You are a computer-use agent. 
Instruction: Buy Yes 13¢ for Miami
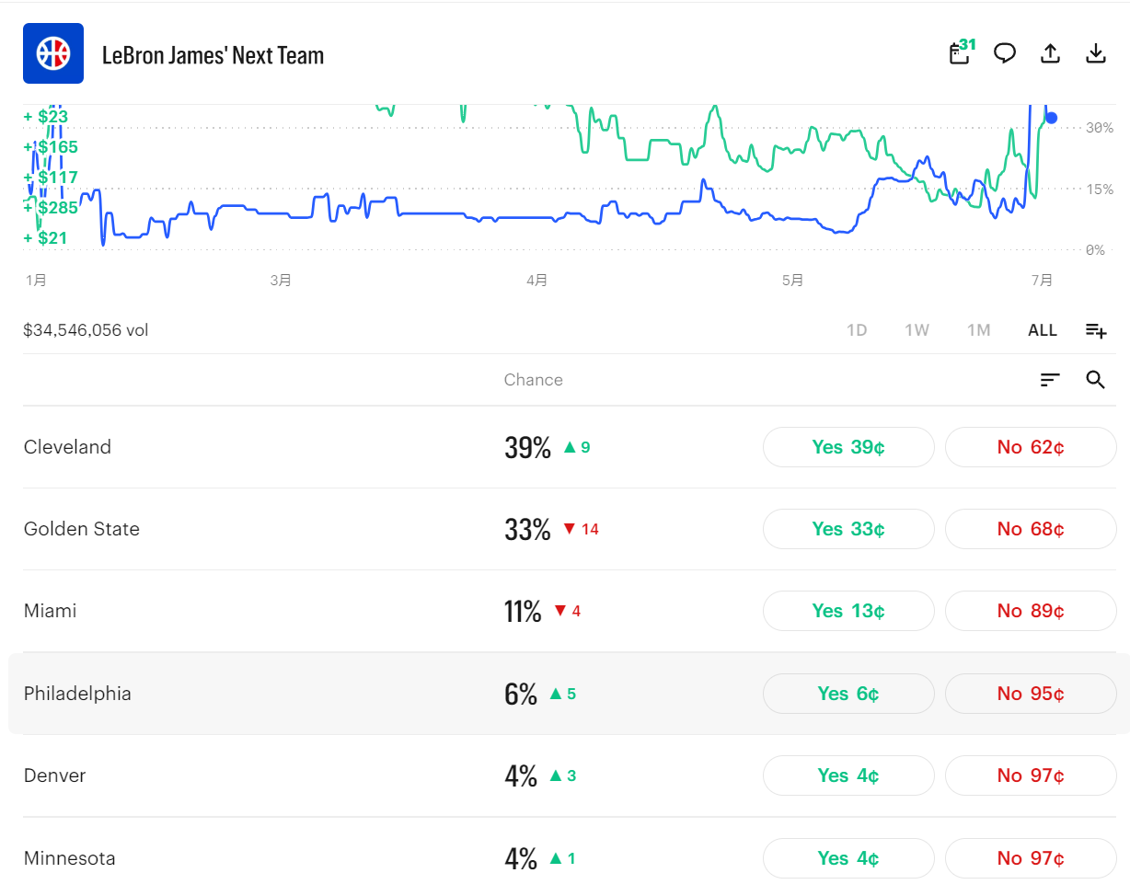pos(848,611)
